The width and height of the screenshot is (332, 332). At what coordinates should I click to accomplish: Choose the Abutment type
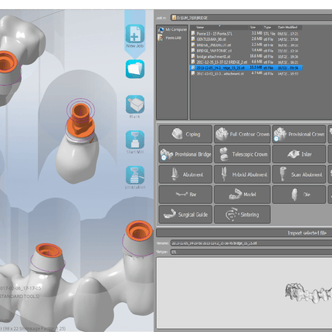tap(185, 174)
